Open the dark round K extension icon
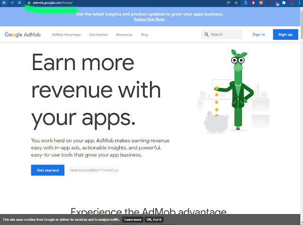 tap(268, 3)
